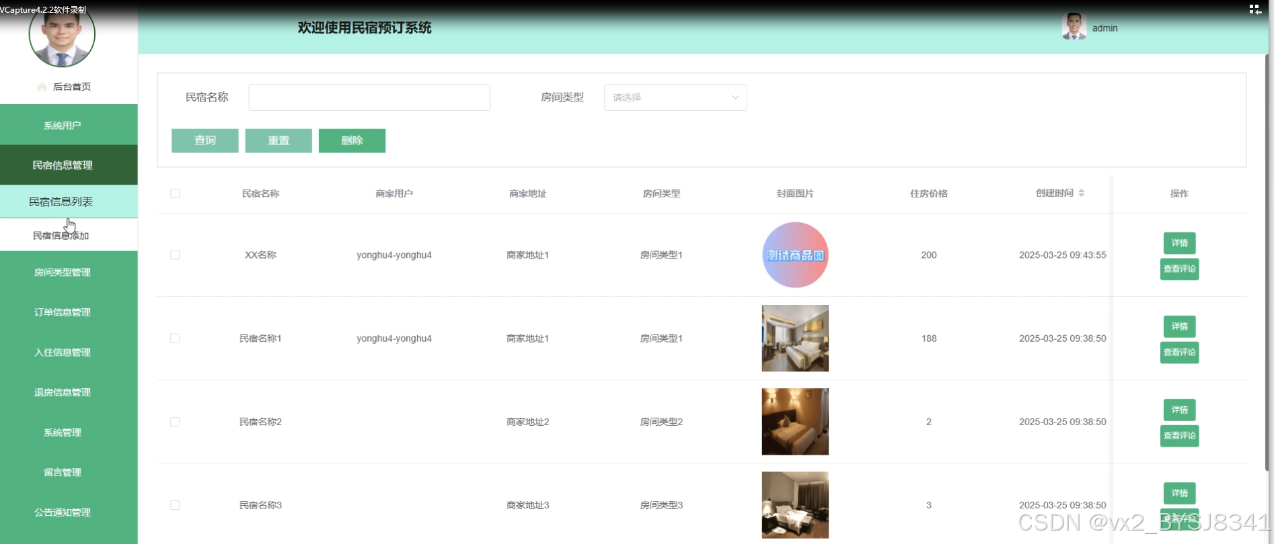The height and width of the screenshot is (544, 1274).
Task: Tick the select-all checkbox in table header
Action: tap(175, 193)
